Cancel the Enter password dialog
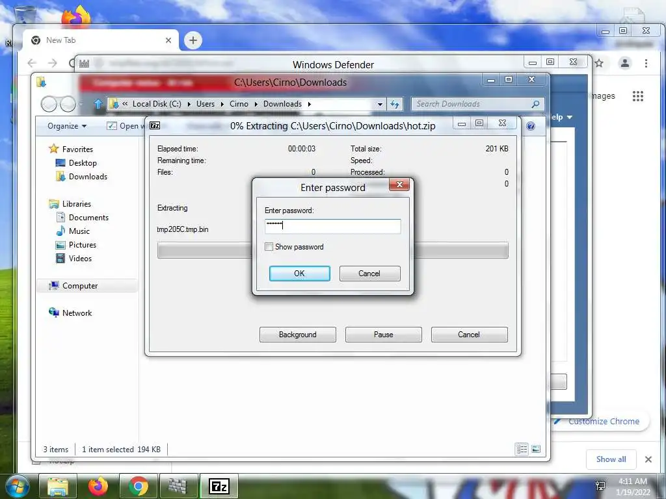Screen dimensions: 666x499 coord(369,274)
